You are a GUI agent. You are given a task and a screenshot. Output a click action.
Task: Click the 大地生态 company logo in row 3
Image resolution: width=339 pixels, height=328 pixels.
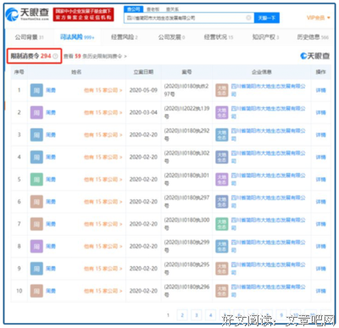pos(222,135)
